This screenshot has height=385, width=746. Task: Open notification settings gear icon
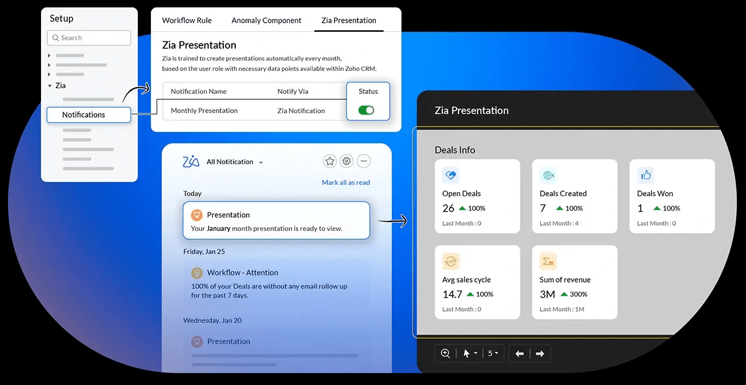click(346, 162)
